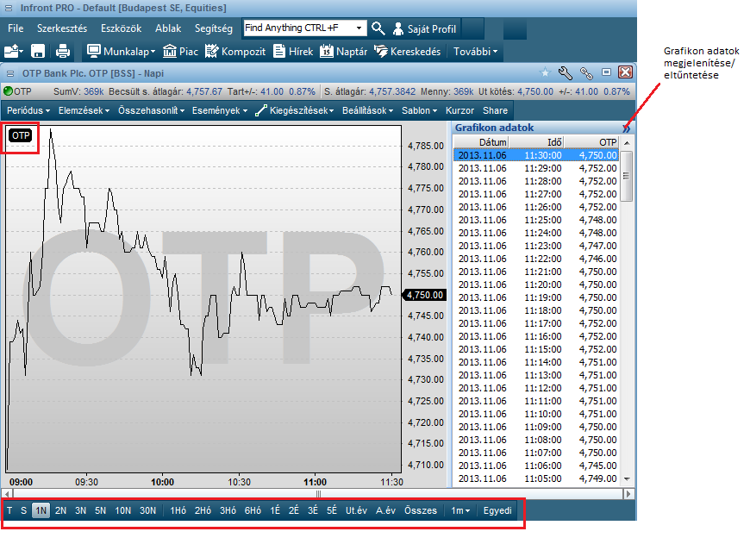The width and height of the screenshot is (750, 544).
Task: Click the restore icon in chart header
Action: point(606,72)
